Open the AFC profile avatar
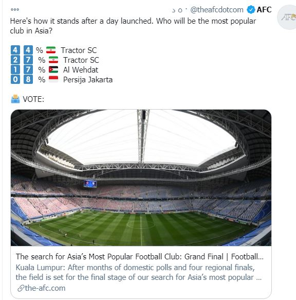Image resolution: width=296 pixels, height=300 pixels. [x=287, y=17]
